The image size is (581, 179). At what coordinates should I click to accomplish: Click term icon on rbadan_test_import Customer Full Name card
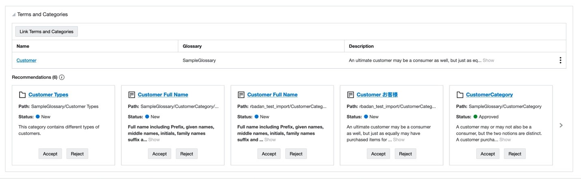click(241, 95)
